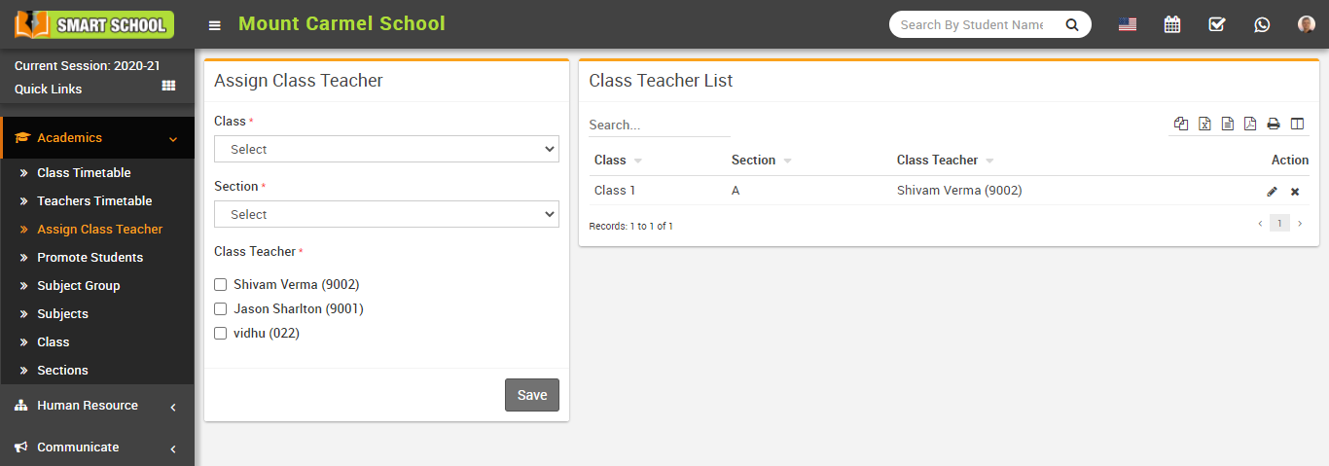Viewport: 1329px width, 466px height.
Task: Click the Search By Student Name field
Action: tap(971, 24)
